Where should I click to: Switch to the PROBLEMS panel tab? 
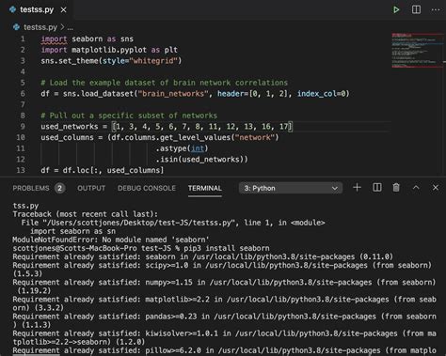click(31, 188)
